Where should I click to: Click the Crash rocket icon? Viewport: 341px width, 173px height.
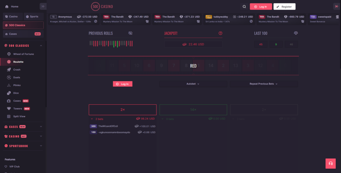coord(9,70)
